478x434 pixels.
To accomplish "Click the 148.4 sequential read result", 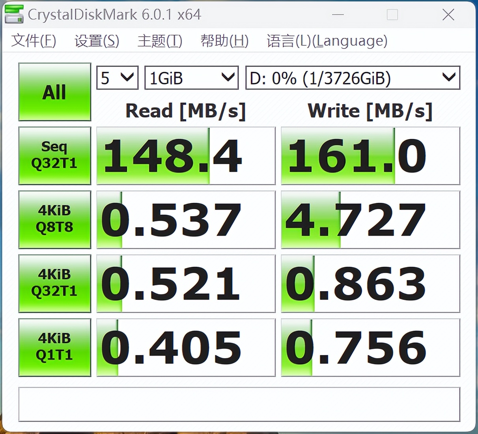I will (186, 155).
